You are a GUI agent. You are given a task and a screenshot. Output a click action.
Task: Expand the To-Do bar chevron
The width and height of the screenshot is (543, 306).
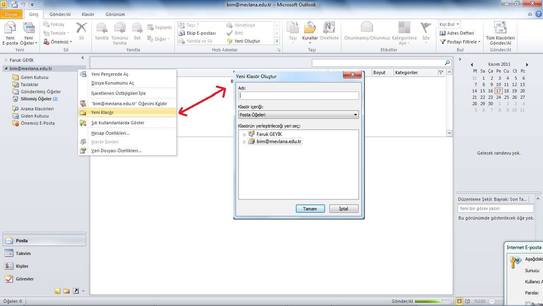click(x=460, y=59)
